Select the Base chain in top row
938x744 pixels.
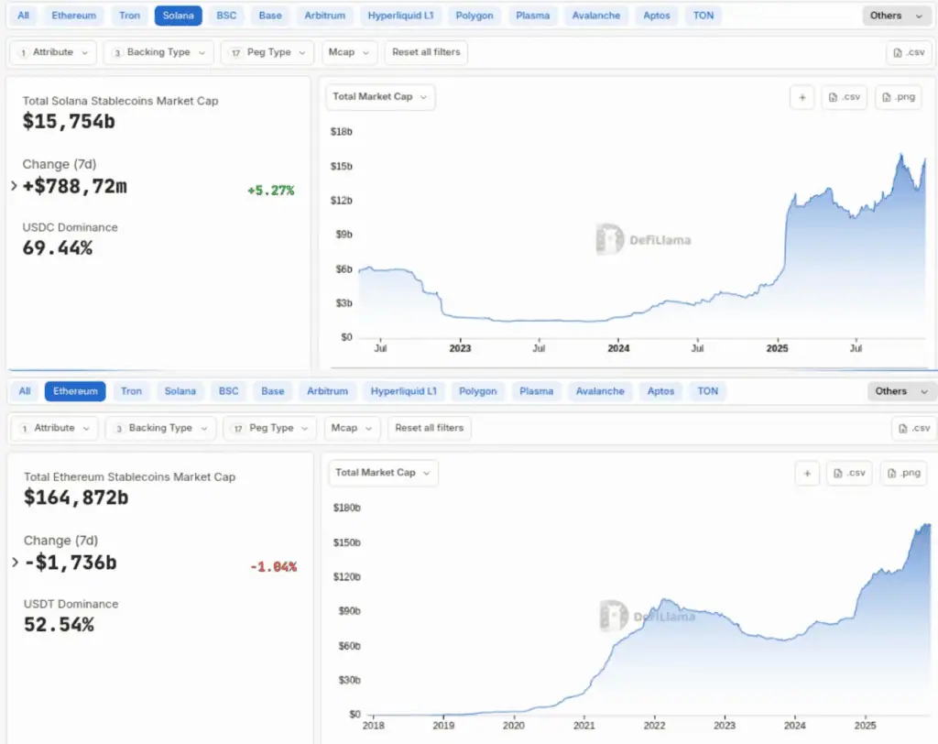(x=269, y=16)
